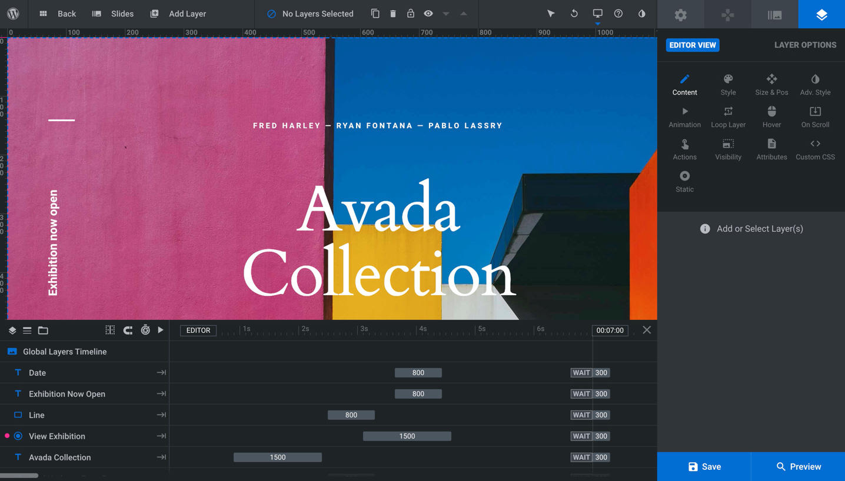Open Hover settings
This screenshot has height=481, width=845.
click(x=771, y=118)
